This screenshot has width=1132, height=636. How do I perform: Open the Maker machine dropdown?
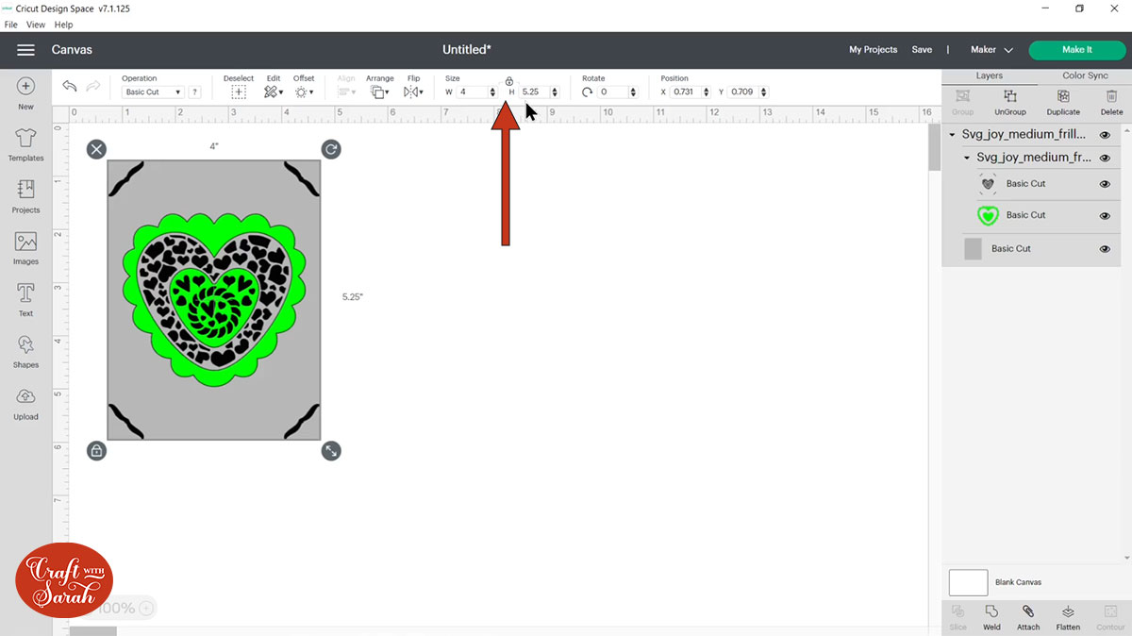991,50
